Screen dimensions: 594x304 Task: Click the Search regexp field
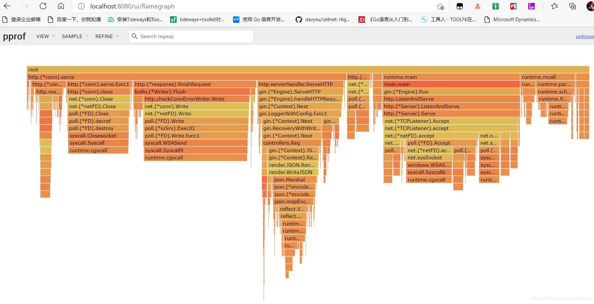coord(191,36)
